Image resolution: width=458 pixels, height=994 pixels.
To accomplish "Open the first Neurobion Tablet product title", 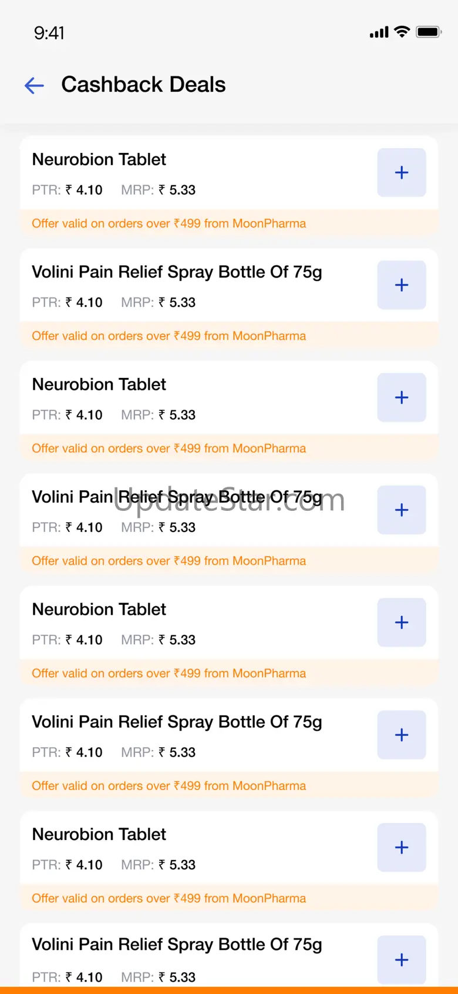I will [99, 159].
